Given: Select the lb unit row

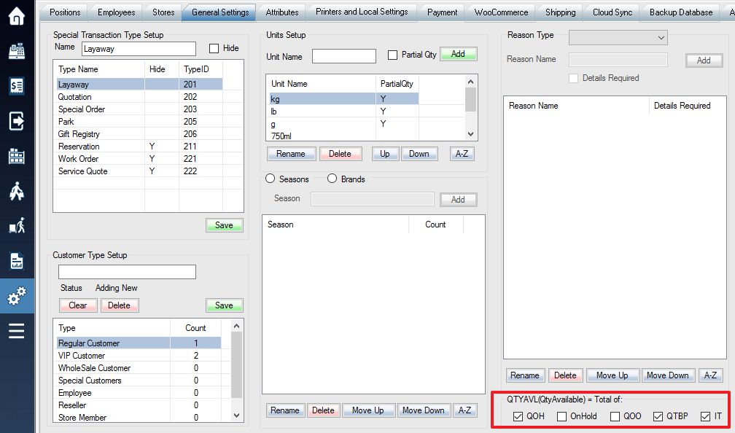Looking at the screenshot, I should coord(344,112).
